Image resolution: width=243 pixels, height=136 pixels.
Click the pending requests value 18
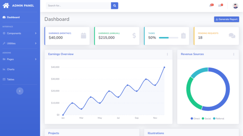pos(200,38)
